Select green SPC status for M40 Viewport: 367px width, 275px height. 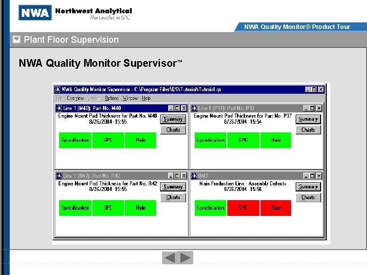[108, 141]
